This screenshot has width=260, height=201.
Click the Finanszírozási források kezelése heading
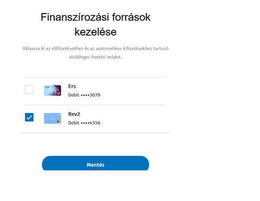point(95,24)
